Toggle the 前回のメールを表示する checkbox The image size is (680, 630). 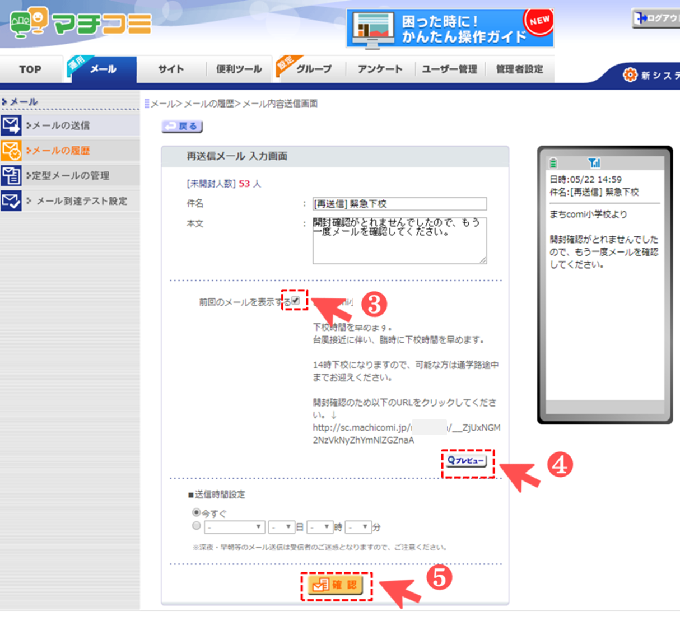click(295, 301)
